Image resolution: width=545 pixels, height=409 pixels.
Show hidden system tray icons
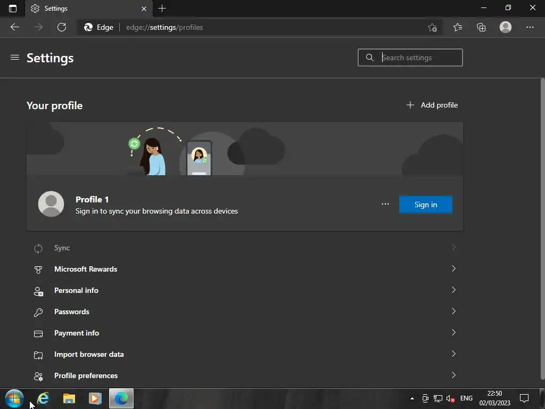412,398
